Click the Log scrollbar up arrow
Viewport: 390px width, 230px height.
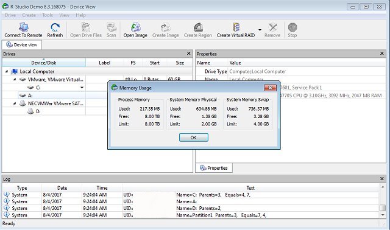383,187
